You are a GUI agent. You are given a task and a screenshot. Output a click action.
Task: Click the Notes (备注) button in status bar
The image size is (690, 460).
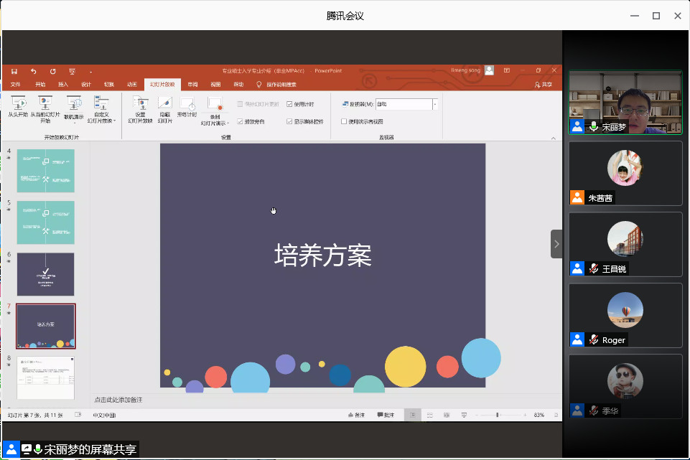click(x=356, y=415)
